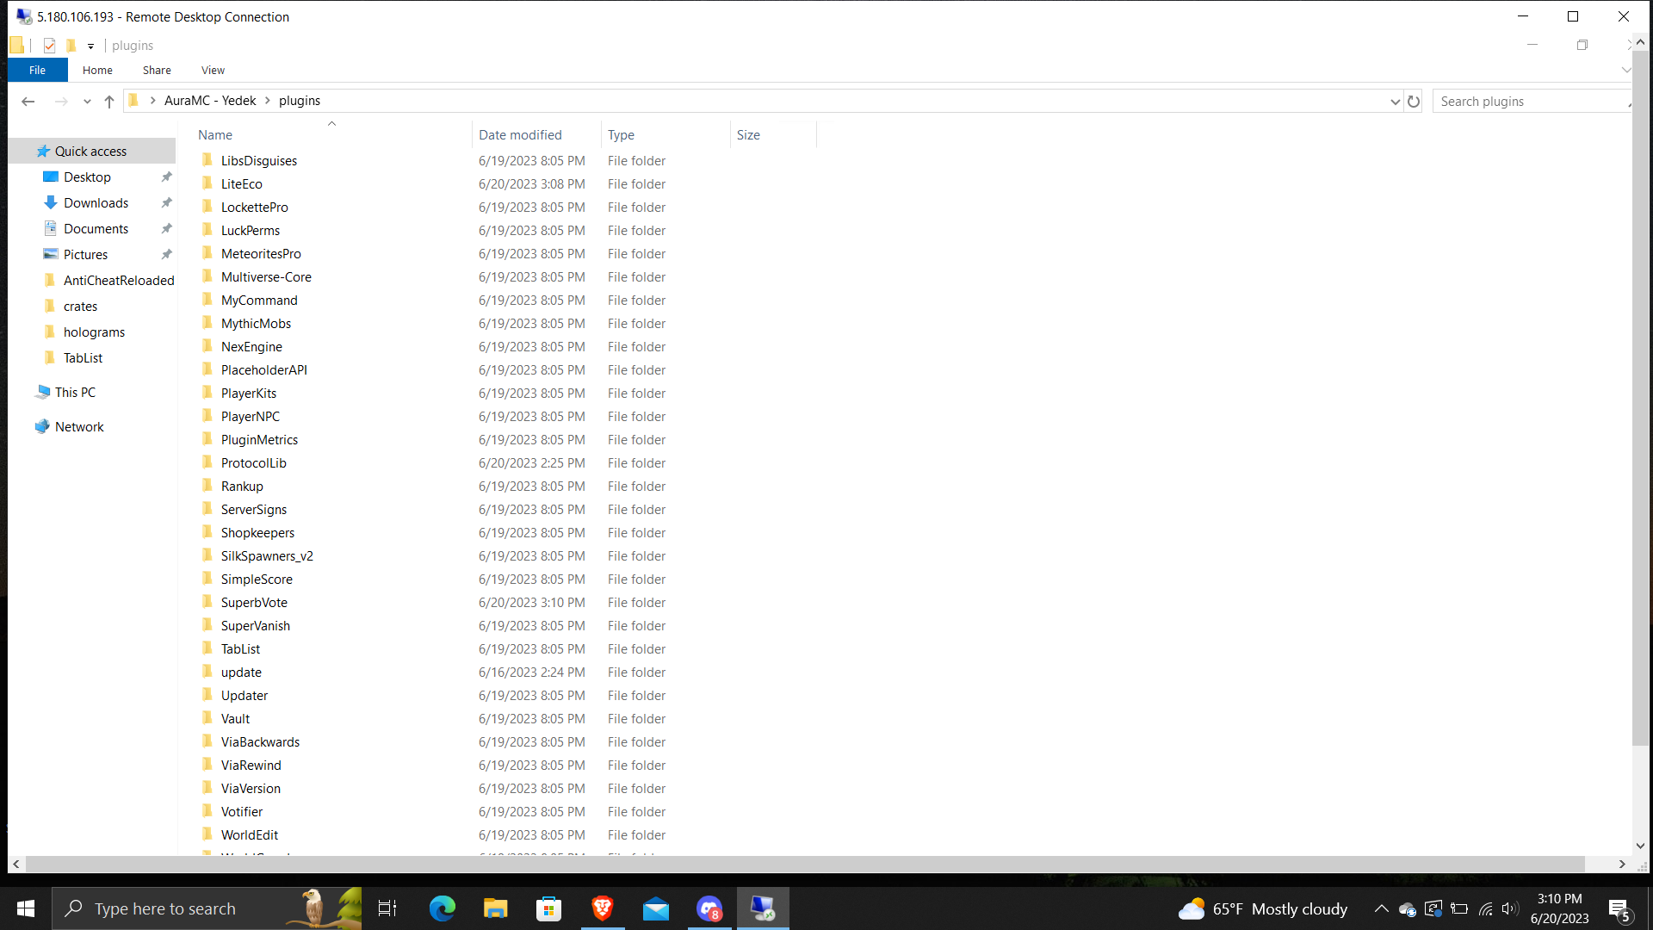
Task: Go up one folder level
Action: tap(109, 102)
